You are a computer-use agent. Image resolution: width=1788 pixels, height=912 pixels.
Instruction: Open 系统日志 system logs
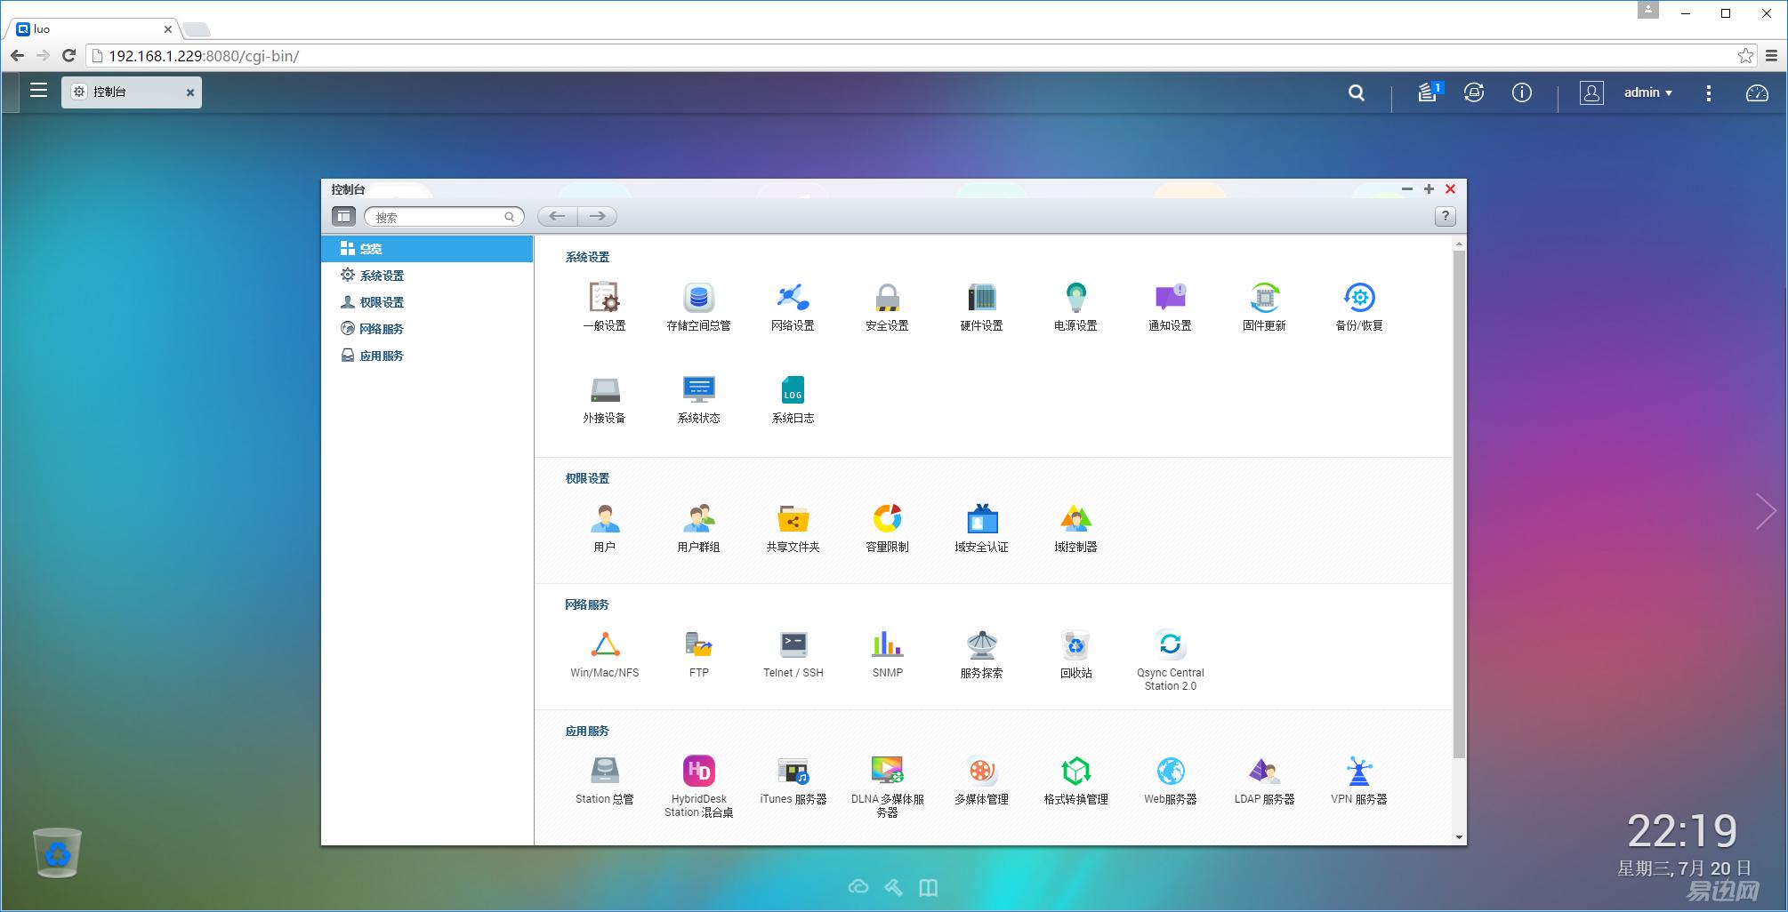coord(793,399)
